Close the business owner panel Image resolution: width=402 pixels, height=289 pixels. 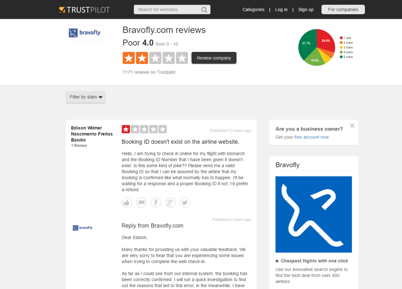(352, 126)
